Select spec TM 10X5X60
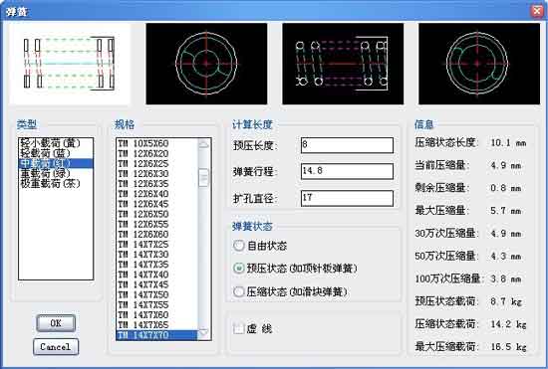 (156, 143)
